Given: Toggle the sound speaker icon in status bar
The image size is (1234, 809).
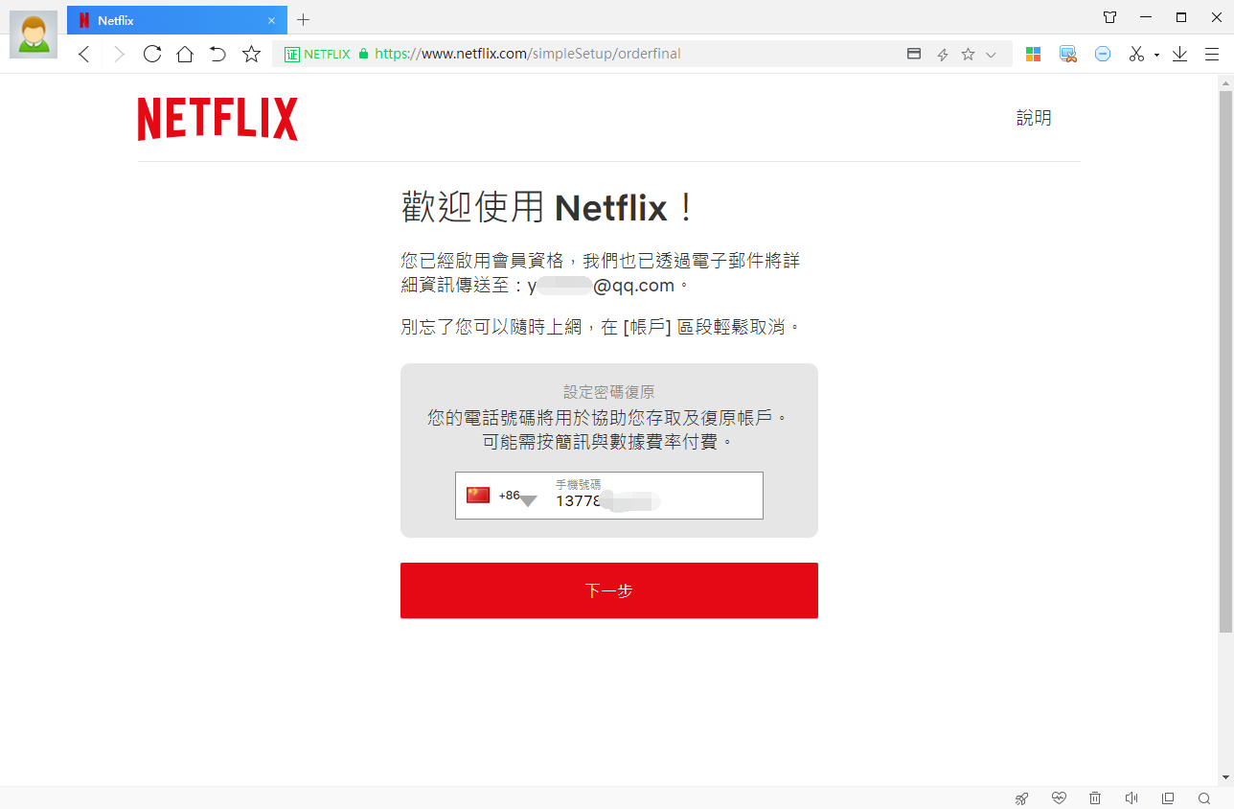Looking at the screenshot, I should click(1131, 798).
